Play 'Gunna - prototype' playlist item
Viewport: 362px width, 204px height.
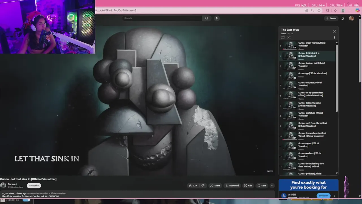(308, 116)
